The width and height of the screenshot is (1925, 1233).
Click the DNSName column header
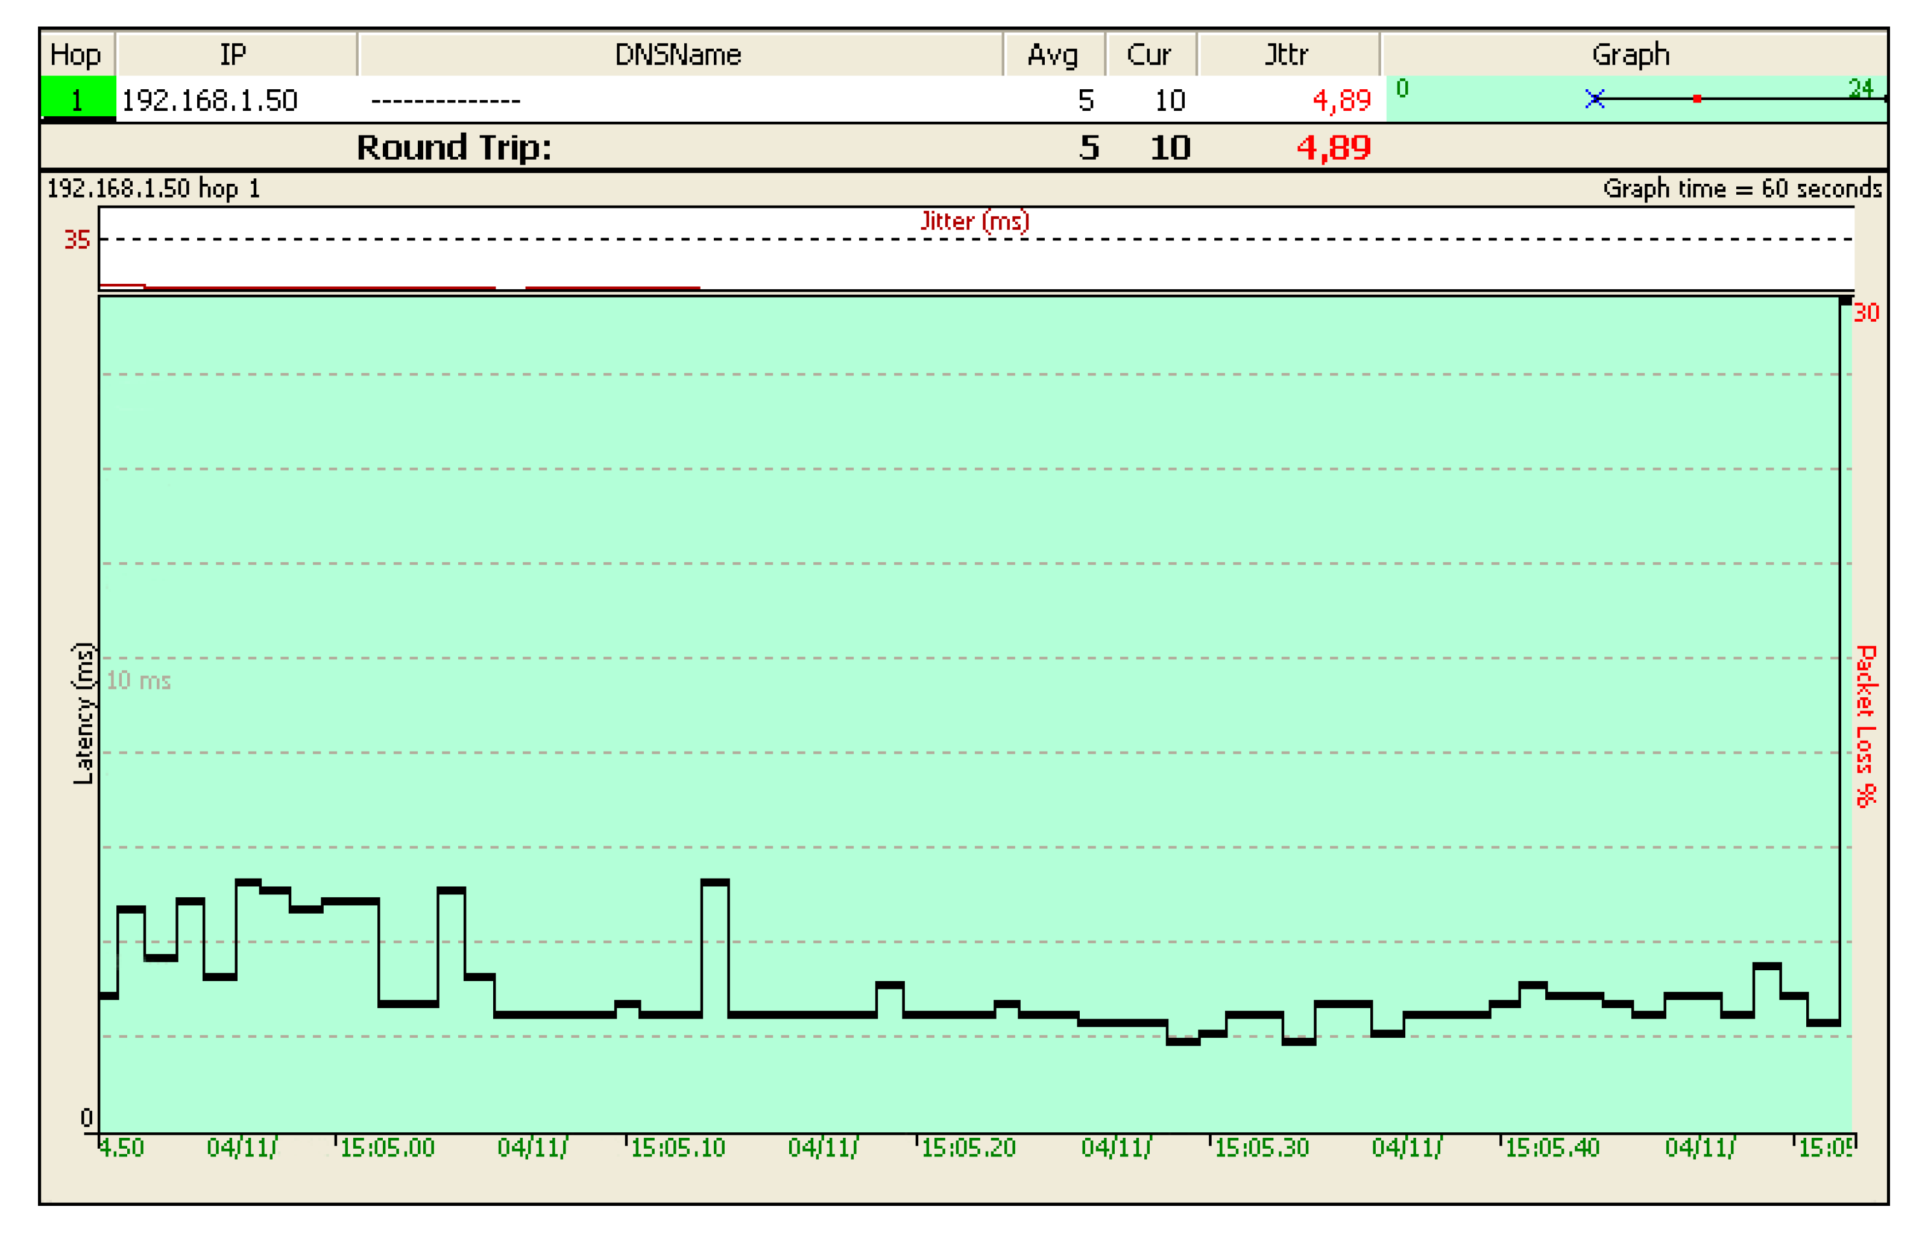pyautogui.click(x=678, y=54)
